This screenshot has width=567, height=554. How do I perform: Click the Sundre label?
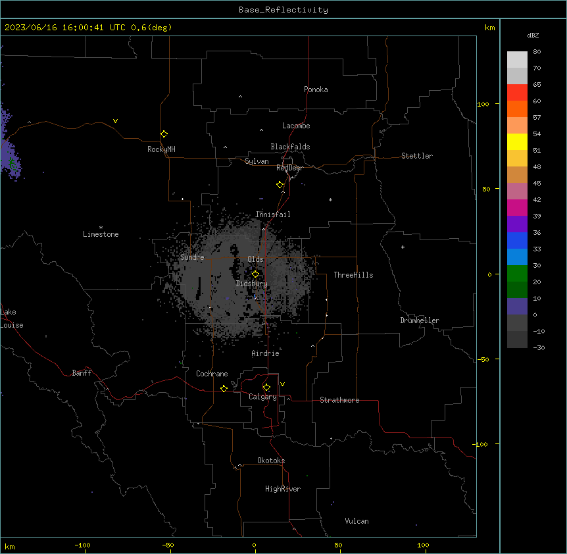tap(192, 257)
